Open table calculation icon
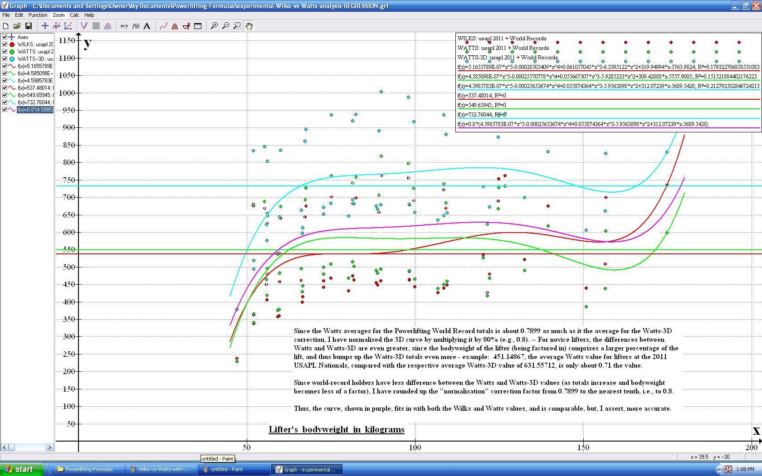 pos(198,26)
